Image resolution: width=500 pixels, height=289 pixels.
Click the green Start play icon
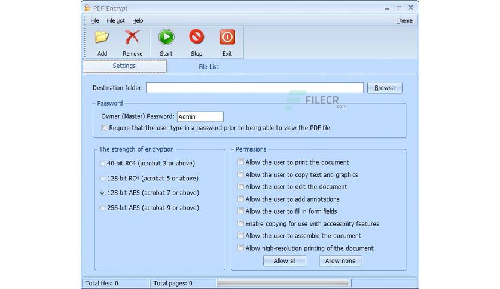coord(166,37)
